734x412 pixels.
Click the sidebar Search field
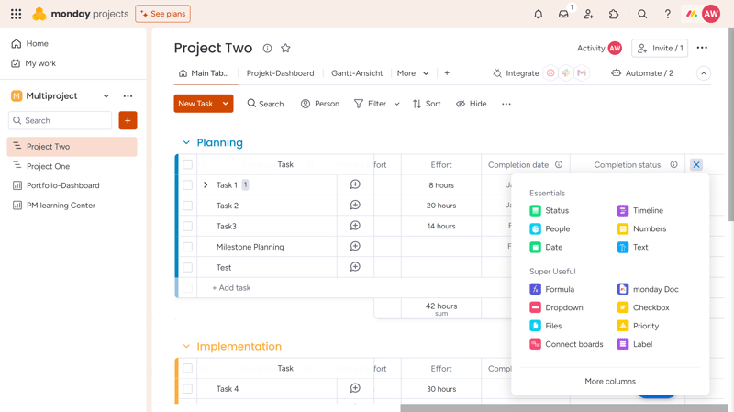[60, 120]
